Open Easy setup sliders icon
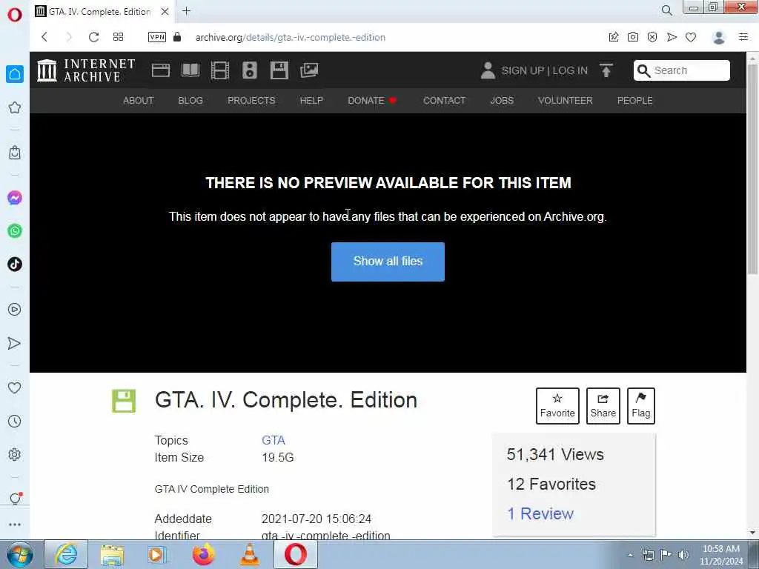The height and width of the screenshot is (569, 759). [743, 37]
